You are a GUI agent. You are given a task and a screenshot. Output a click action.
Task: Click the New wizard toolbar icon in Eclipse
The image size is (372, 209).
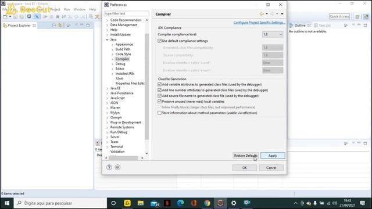(5, 17)
